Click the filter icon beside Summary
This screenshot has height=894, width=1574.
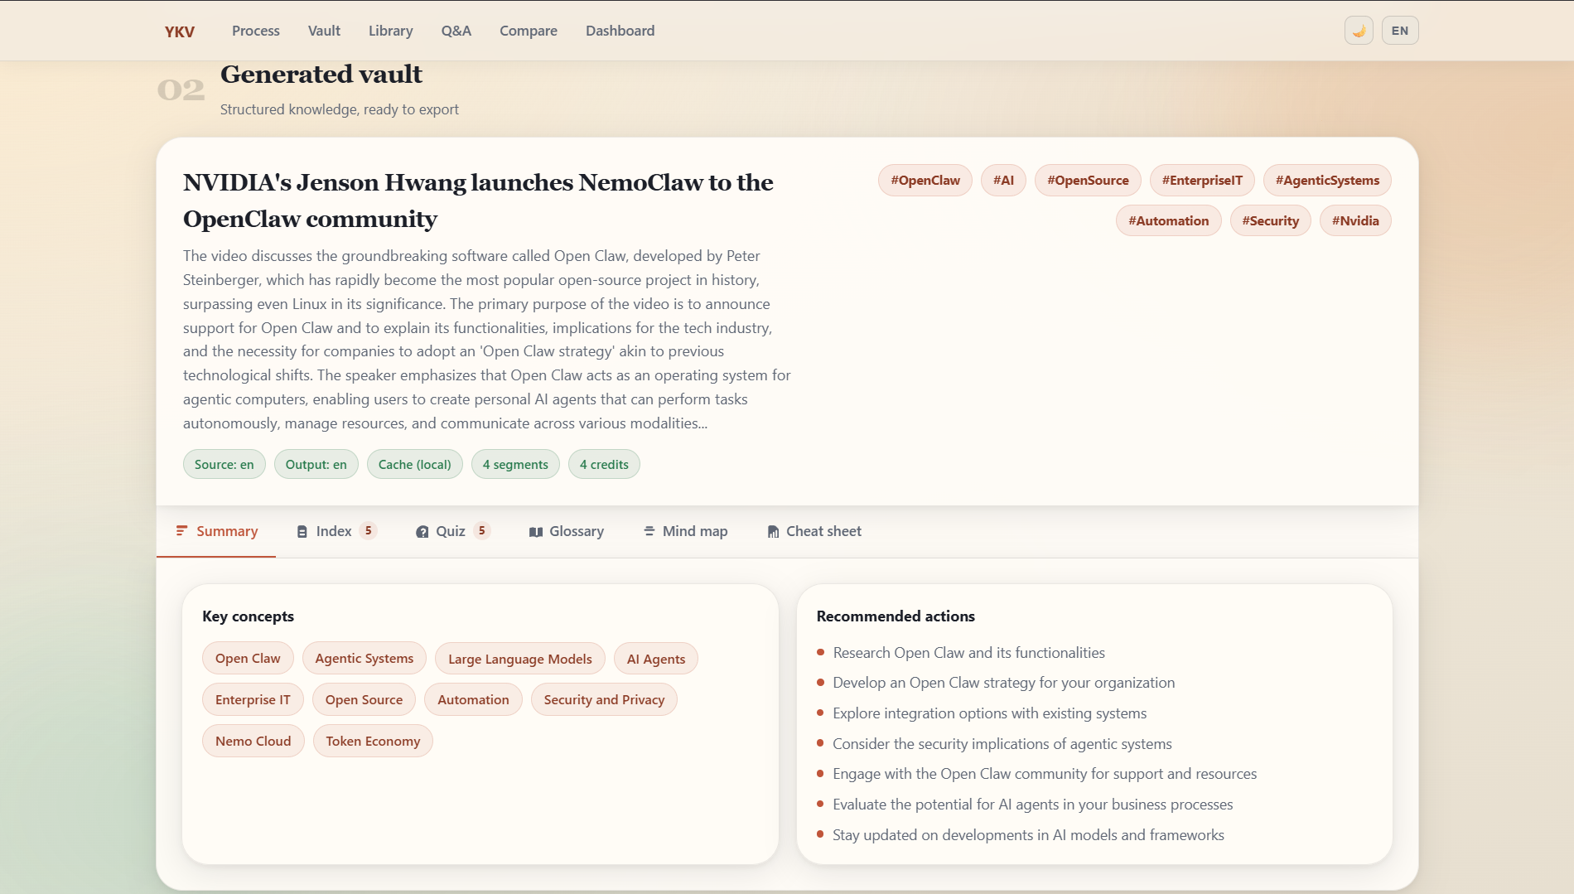182,531
